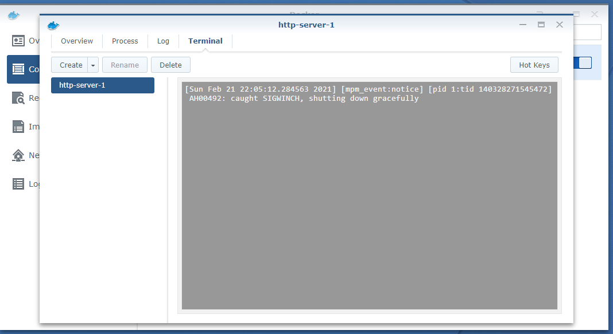Click the search field in background Docker window
Screen dimensions: 613x334
coord(587,32)
